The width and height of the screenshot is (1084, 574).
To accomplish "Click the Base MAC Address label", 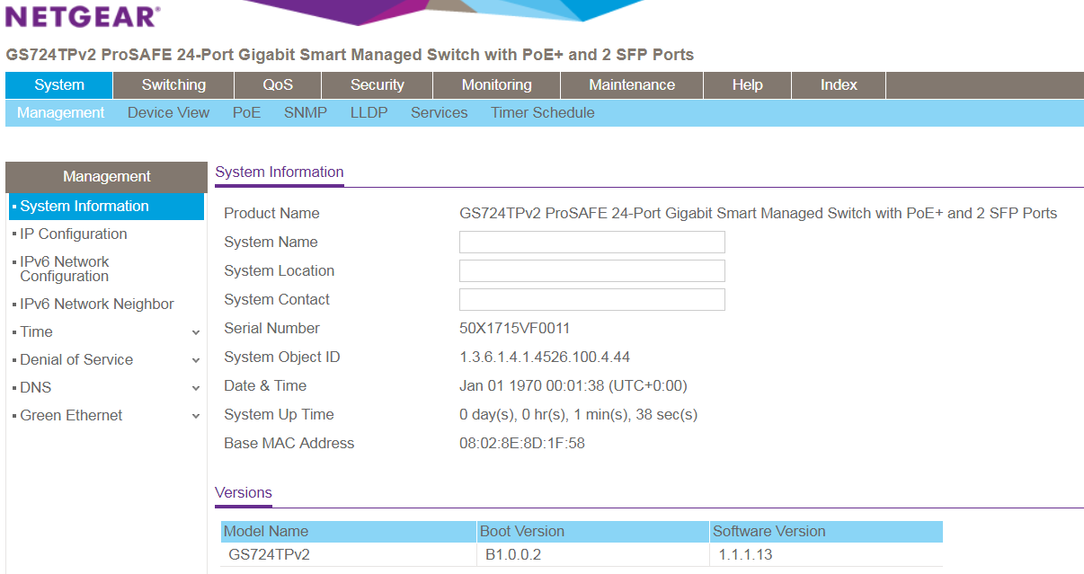I will [289, 444].
